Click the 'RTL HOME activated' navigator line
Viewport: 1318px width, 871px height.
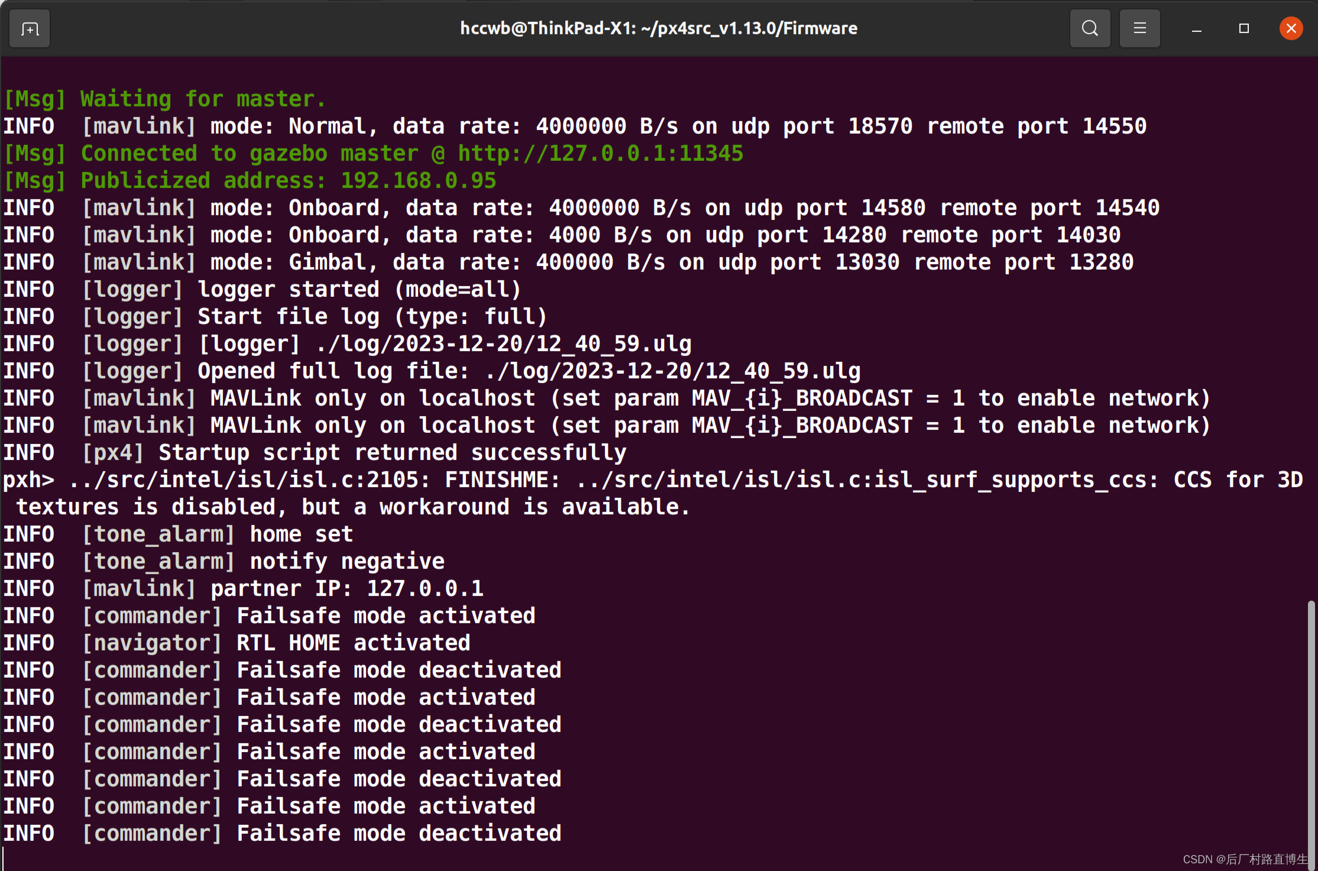[x=353, y=643]
